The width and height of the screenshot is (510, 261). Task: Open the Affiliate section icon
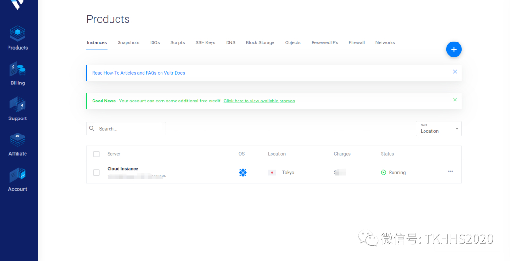[x=17, y=140]
